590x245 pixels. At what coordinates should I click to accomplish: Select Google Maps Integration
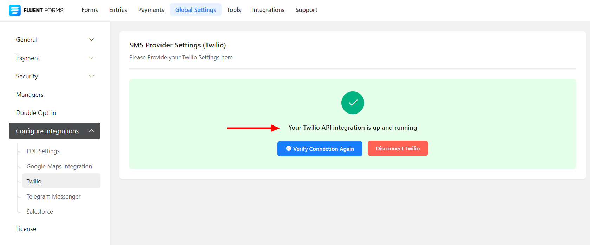tap(59, 166)
